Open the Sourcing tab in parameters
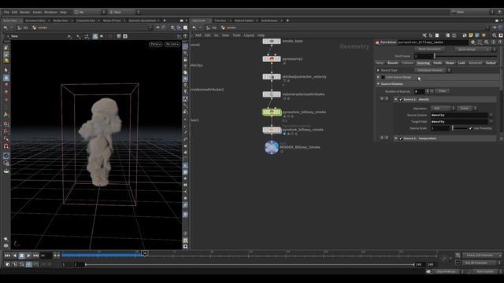Image resolution: width=504 pixels, height=283 pixels. click(x=423, y=63)
